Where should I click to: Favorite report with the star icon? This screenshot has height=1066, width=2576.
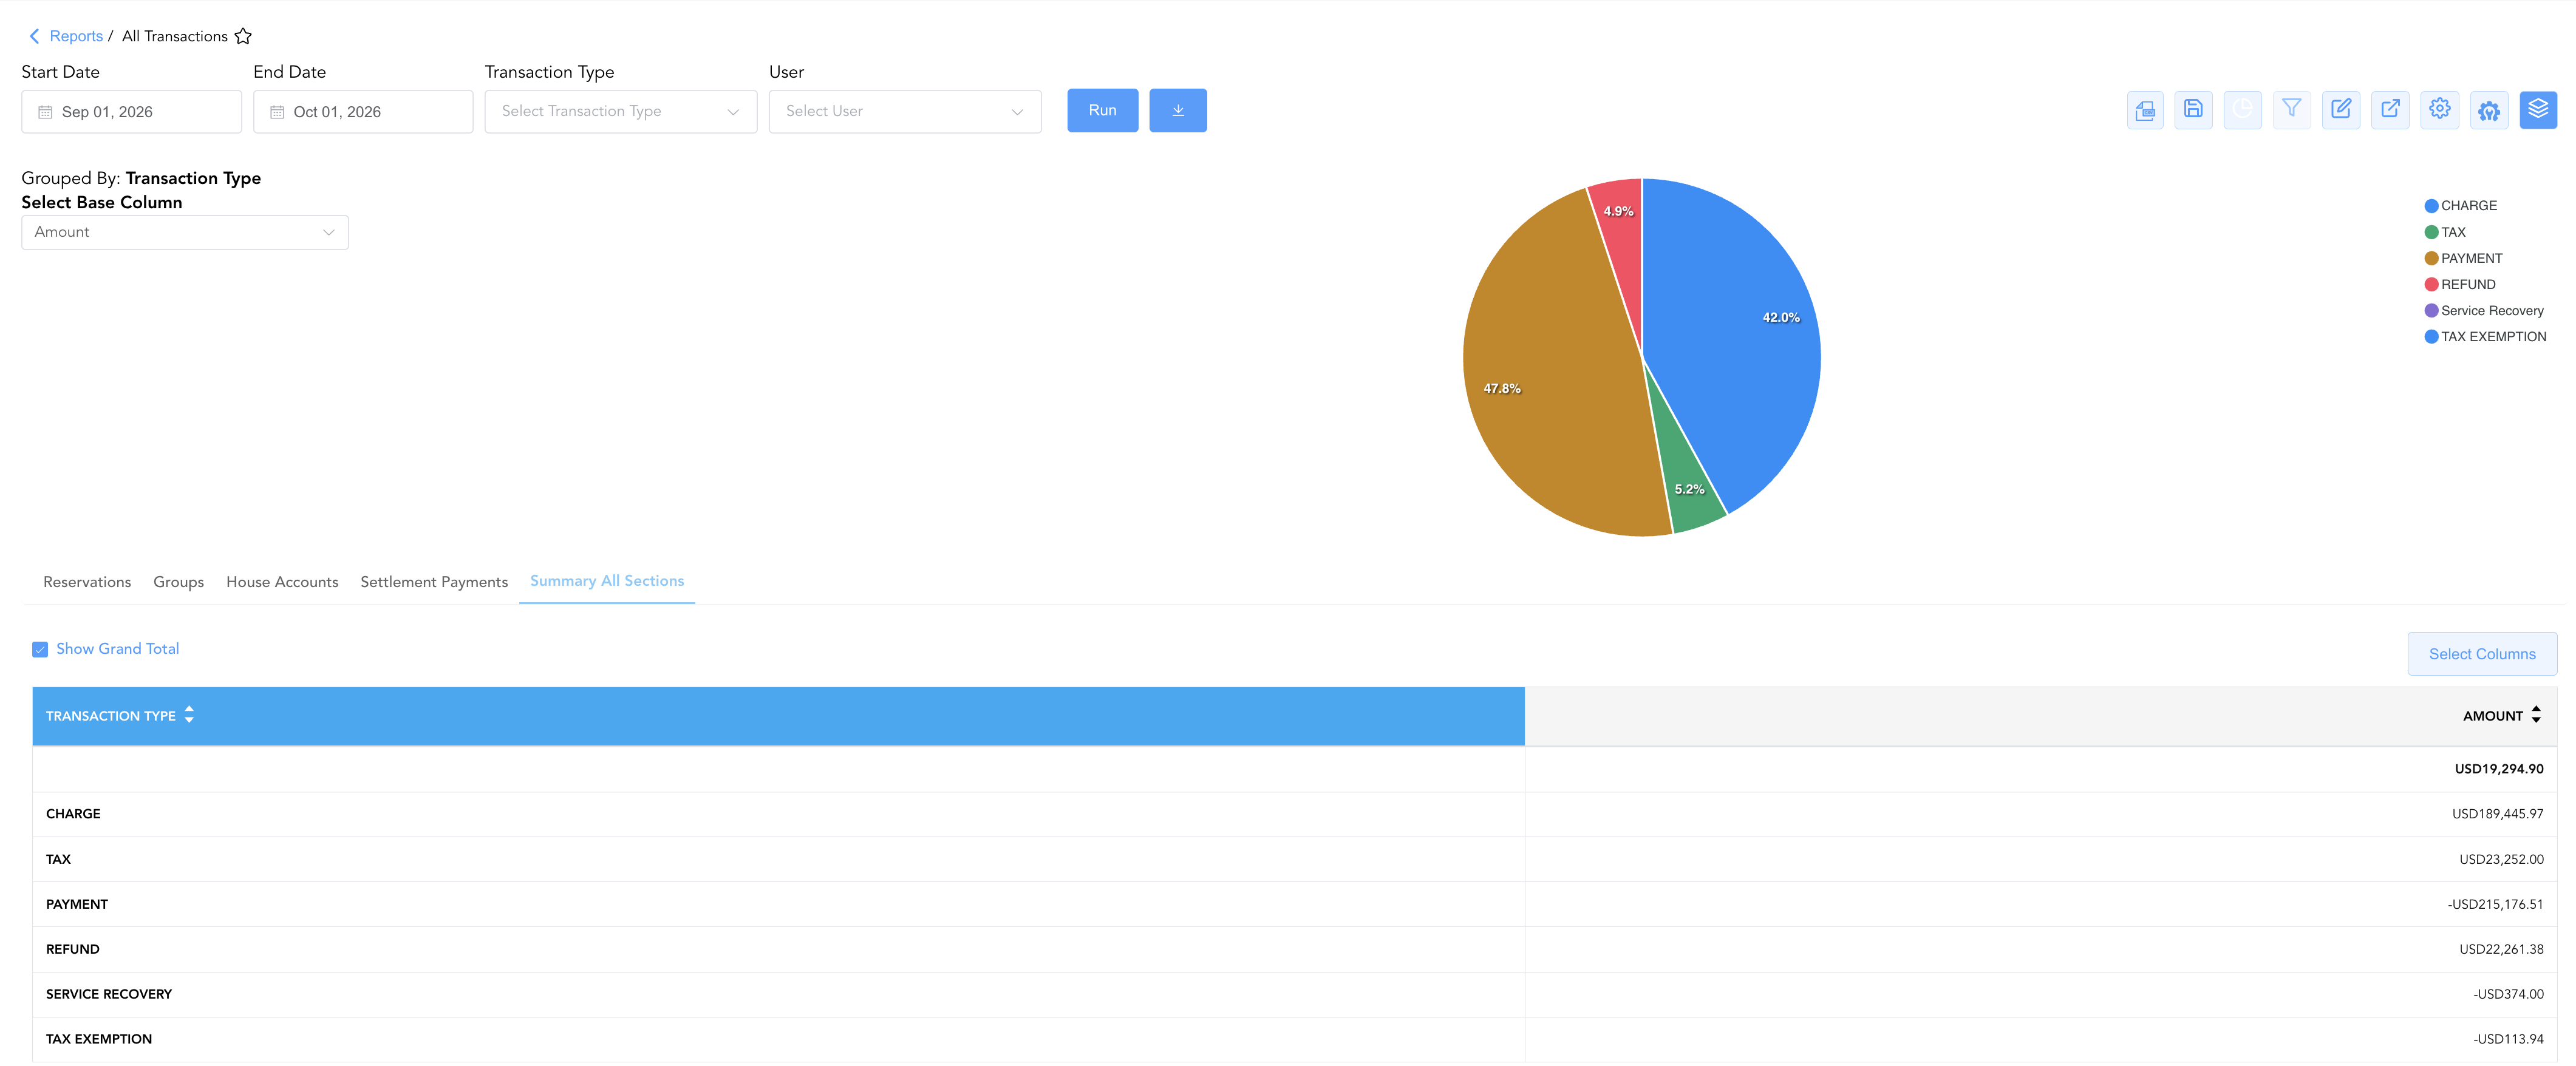pyautogui.click(x=243, y=36)
